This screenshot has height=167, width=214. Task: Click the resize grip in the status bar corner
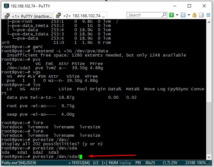tap(209, 163)
